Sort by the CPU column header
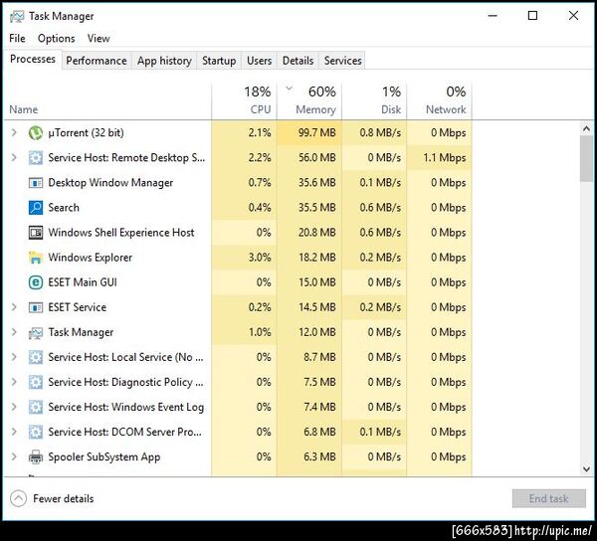597x541 pixels. (245, 100)
